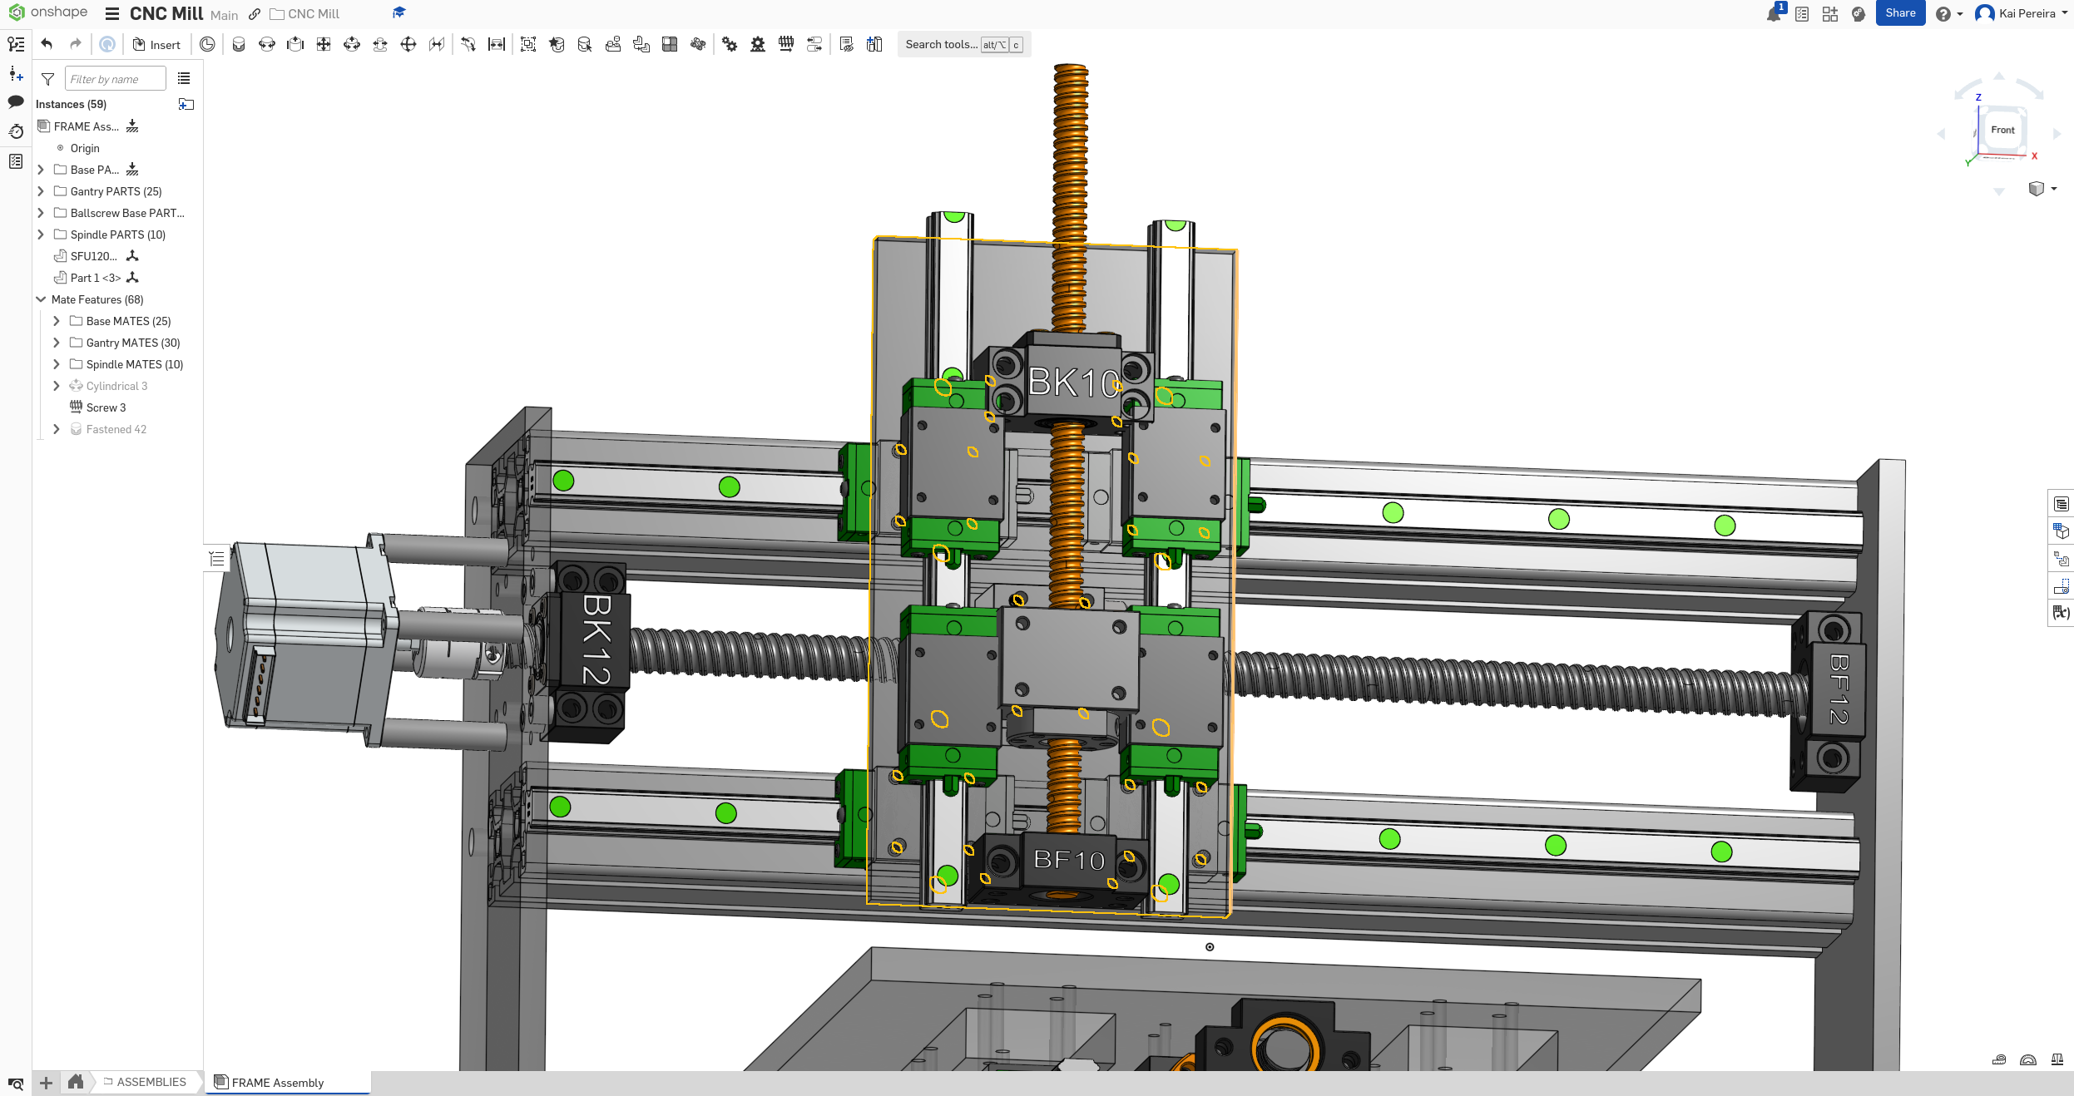Expand the Gantry PARTS (25) folder
Screen dimensions: 2074x1096
pos(41,191)
